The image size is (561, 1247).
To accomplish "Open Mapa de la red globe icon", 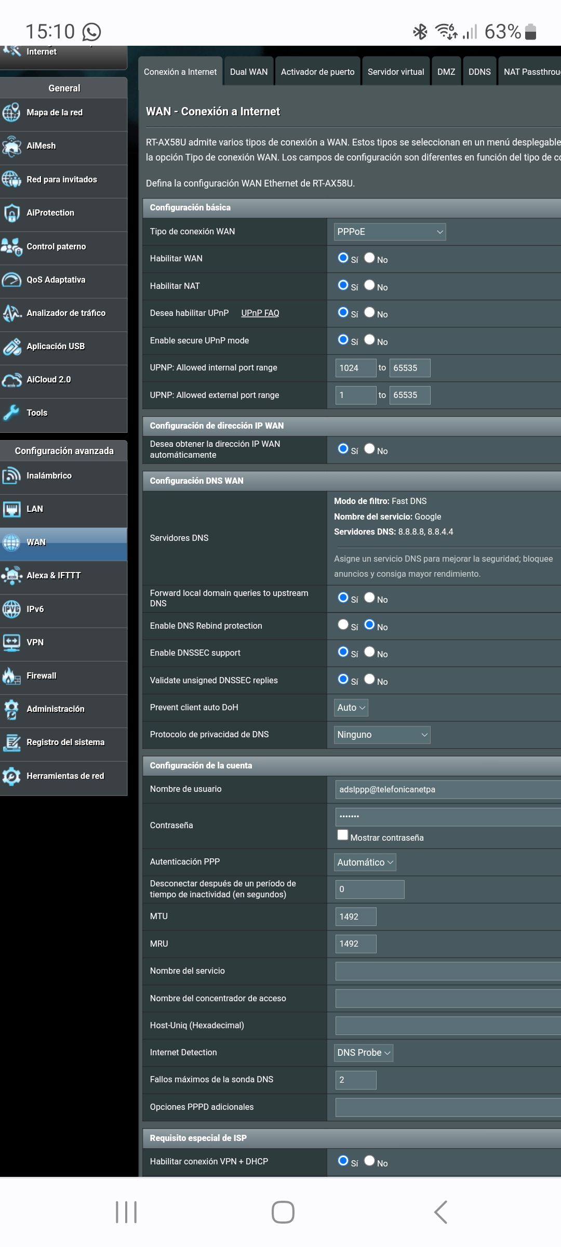I will [11, 113].
